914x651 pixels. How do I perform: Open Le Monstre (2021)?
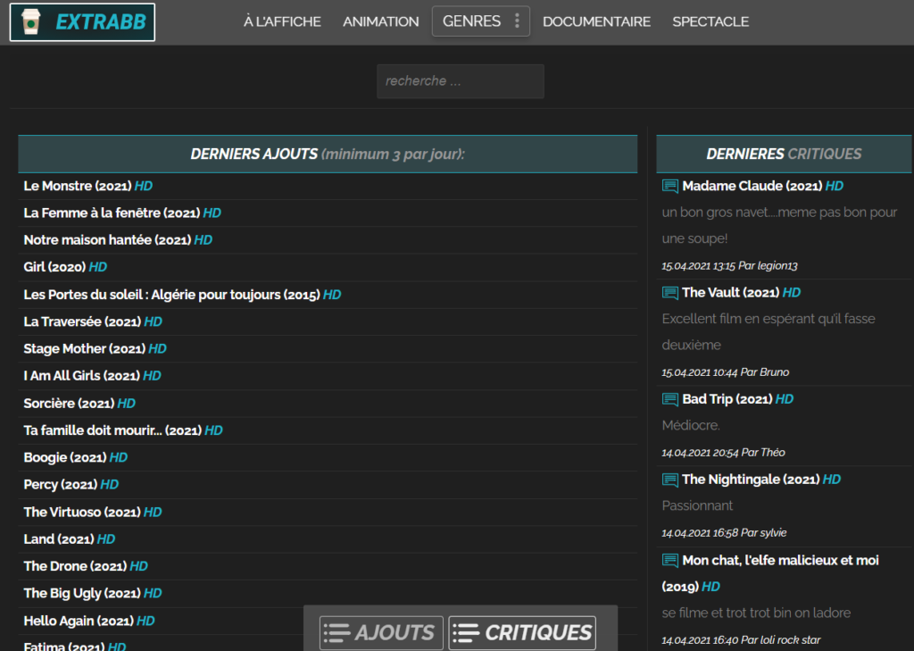[x=88, y=186]
